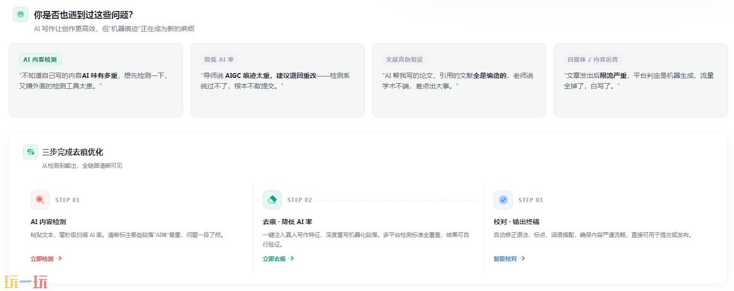The height and width of the screenshot is (291, 734).
Task: Click the blue checkmark icon in STEP 03
Action: click(503, 200)
